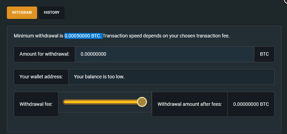Image resolution: width=287 pixels, height=134 pixels.
Task: Click the 0.00000000 amount value text
Action: click(93, 54)
